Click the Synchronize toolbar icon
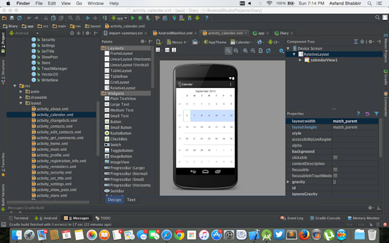Image resolution: width=389 pixels, height=243 pixels. (19, 18)
